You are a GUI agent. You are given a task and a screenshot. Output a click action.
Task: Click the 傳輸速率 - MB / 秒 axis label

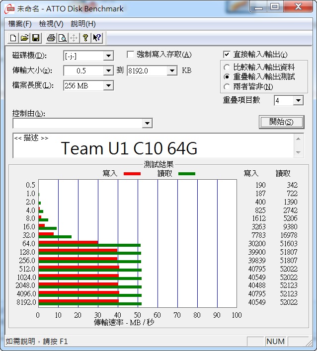pyautogui.click(x=124, y=322)
